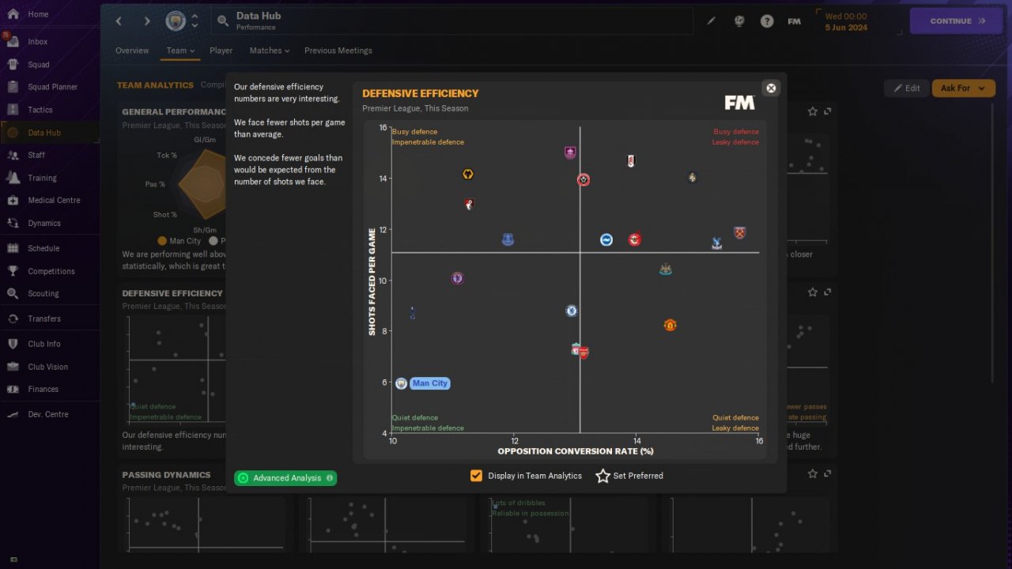Screen dimensions: 1012x569
Task: Open the help question mark icon
Action: tap(767, 21)
